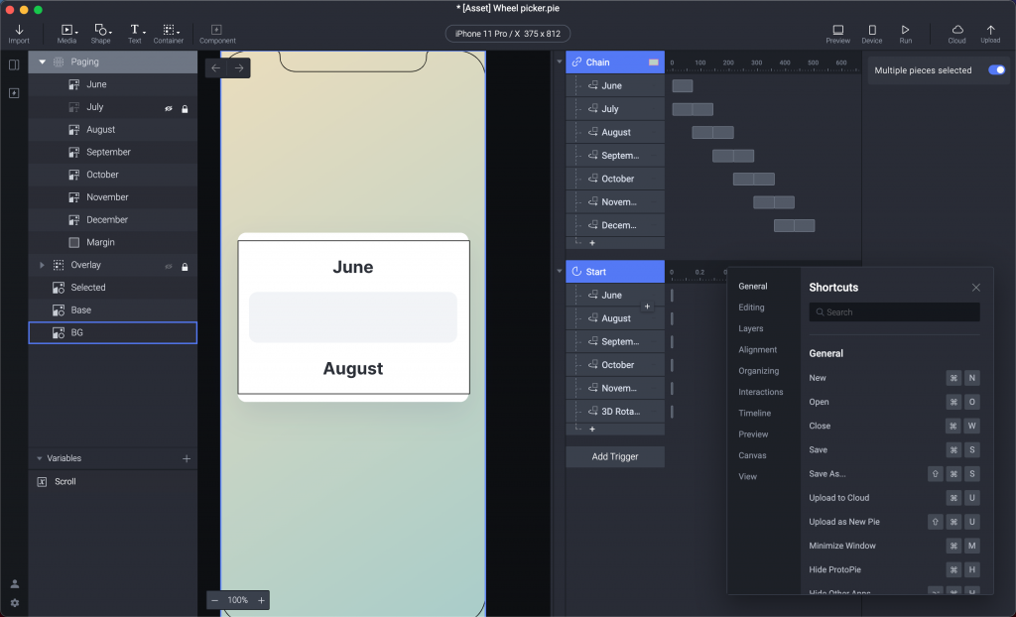Image resolution: width=1016 pixels, height=617 pixels.
Task: Click December timeline block in Chain
Action: click(x=794, y=225)
